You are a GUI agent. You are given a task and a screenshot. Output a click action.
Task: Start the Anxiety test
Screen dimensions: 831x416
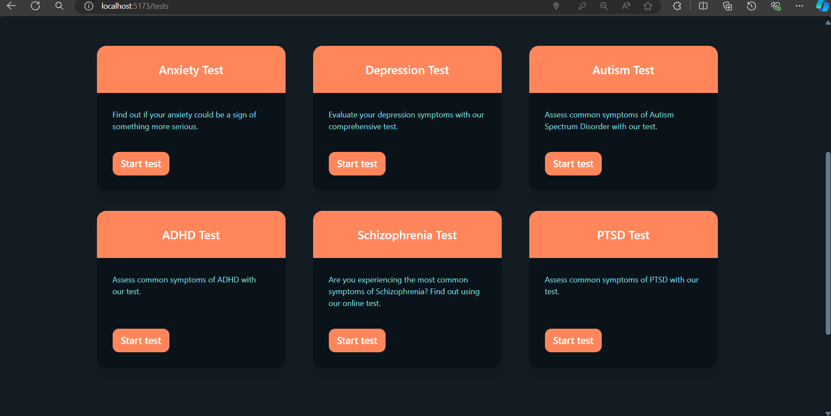pos(141,164)
